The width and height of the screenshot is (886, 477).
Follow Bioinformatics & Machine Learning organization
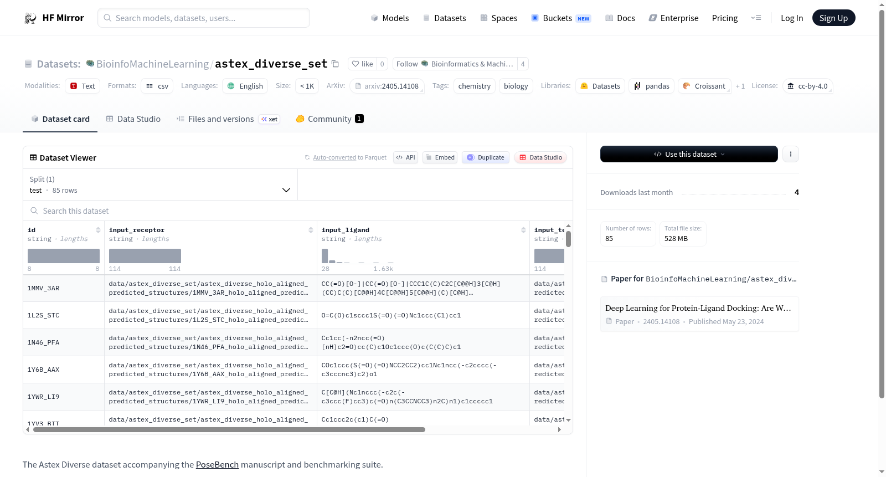click(455, 64)
